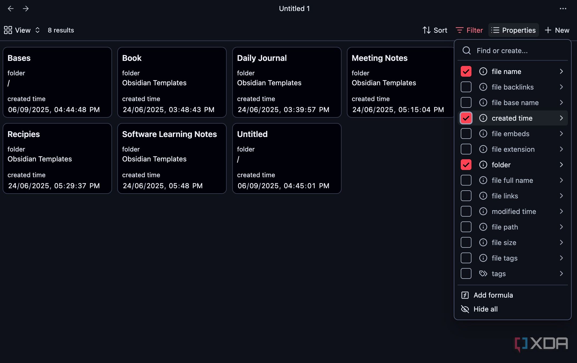The width and height of the screenshot is (577, 363).
Task: Open the three-dots more options menu
Action: [563, 9]
